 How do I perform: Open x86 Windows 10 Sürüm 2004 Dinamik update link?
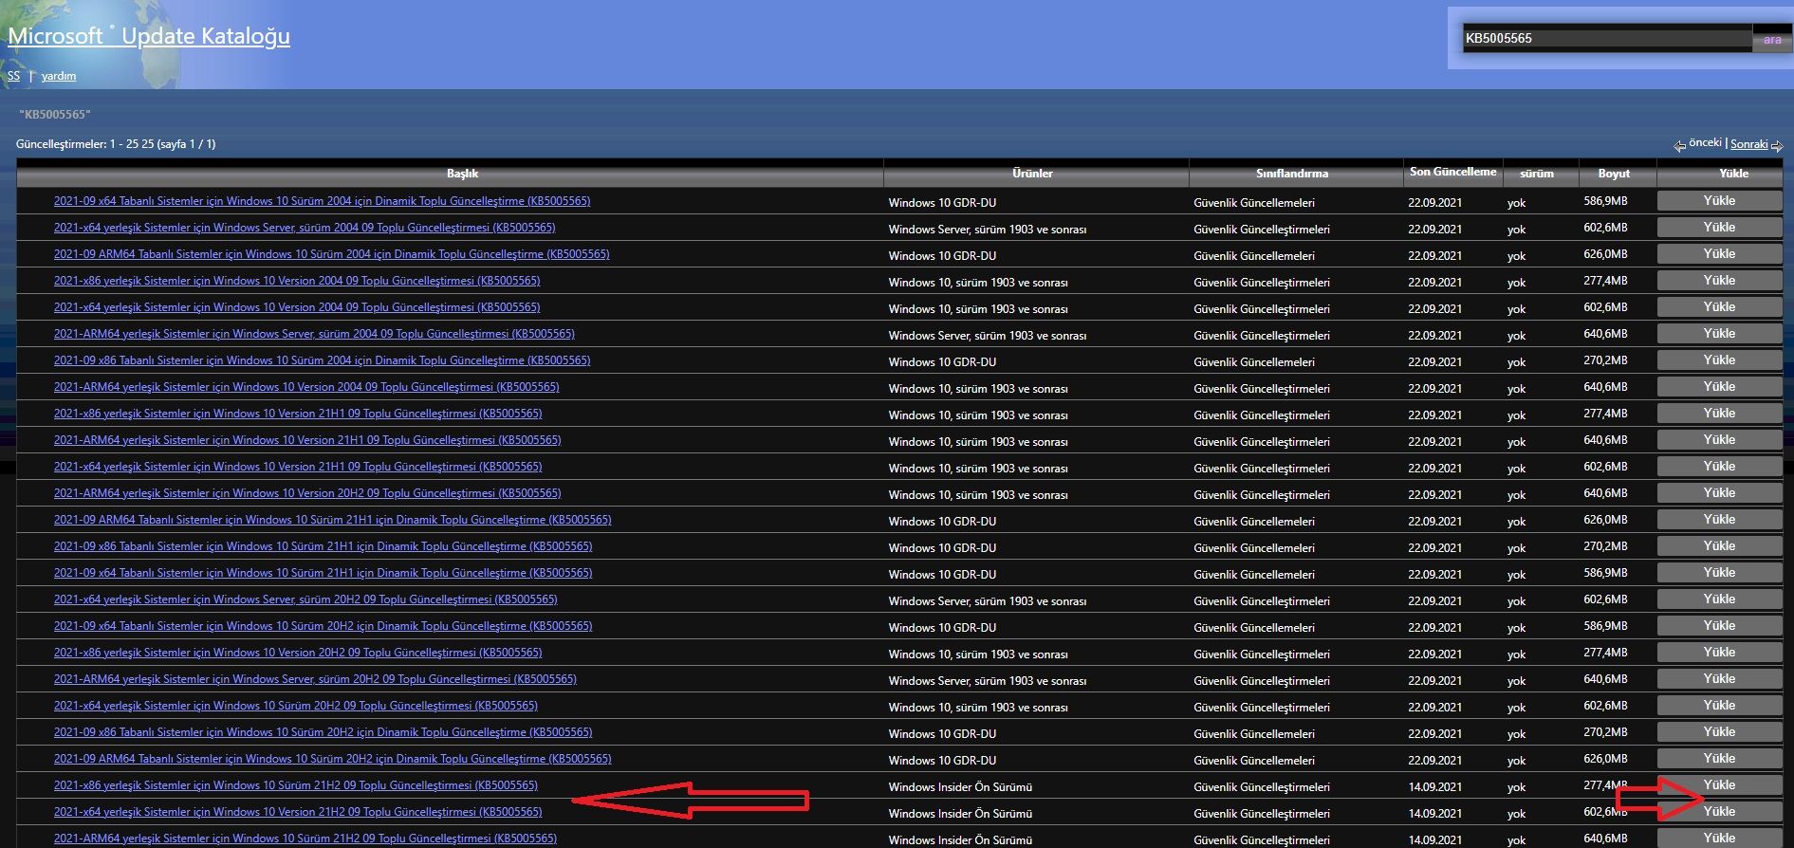(x=322, y=360)
